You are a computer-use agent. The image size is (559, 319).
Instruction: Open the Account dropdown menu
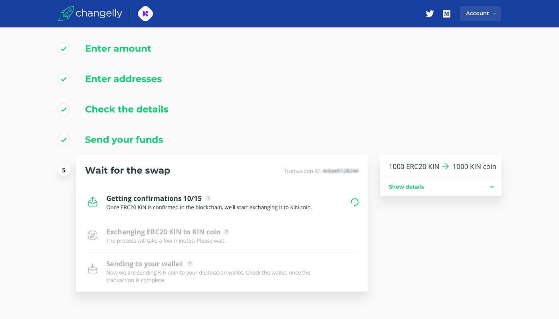pyautogui.click(x=480, y=13)
